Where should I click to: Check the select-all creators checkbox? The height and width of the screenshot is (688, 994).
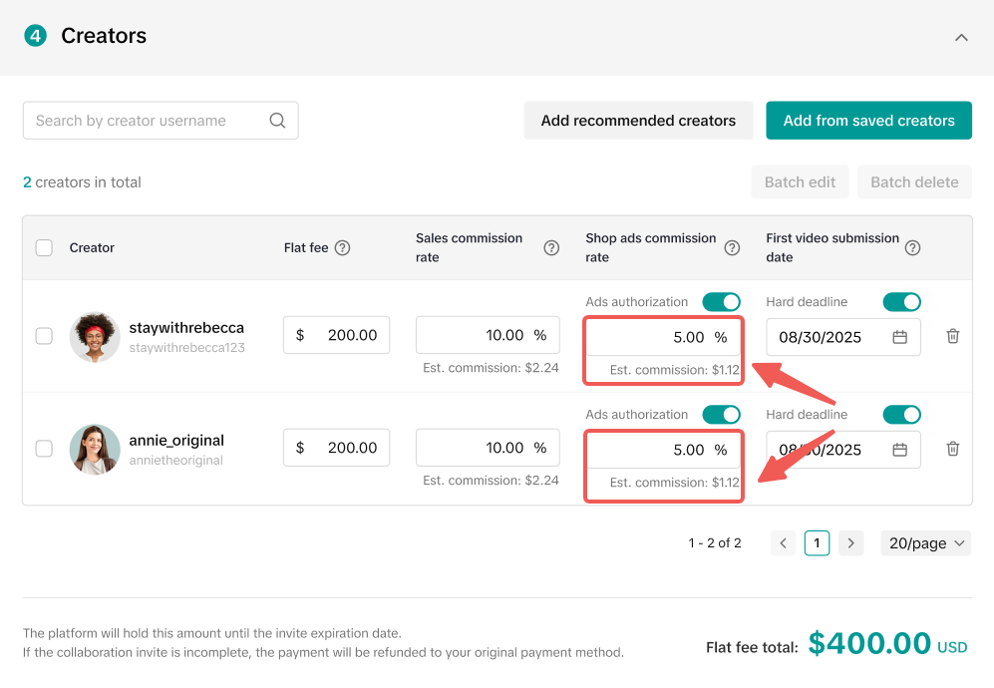[x=44, y=248]
